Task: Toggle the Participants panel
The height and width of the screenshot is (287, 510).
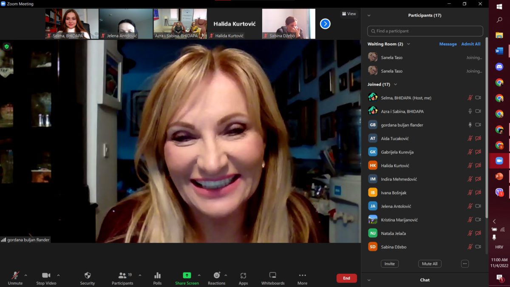Action: [122, 276]
